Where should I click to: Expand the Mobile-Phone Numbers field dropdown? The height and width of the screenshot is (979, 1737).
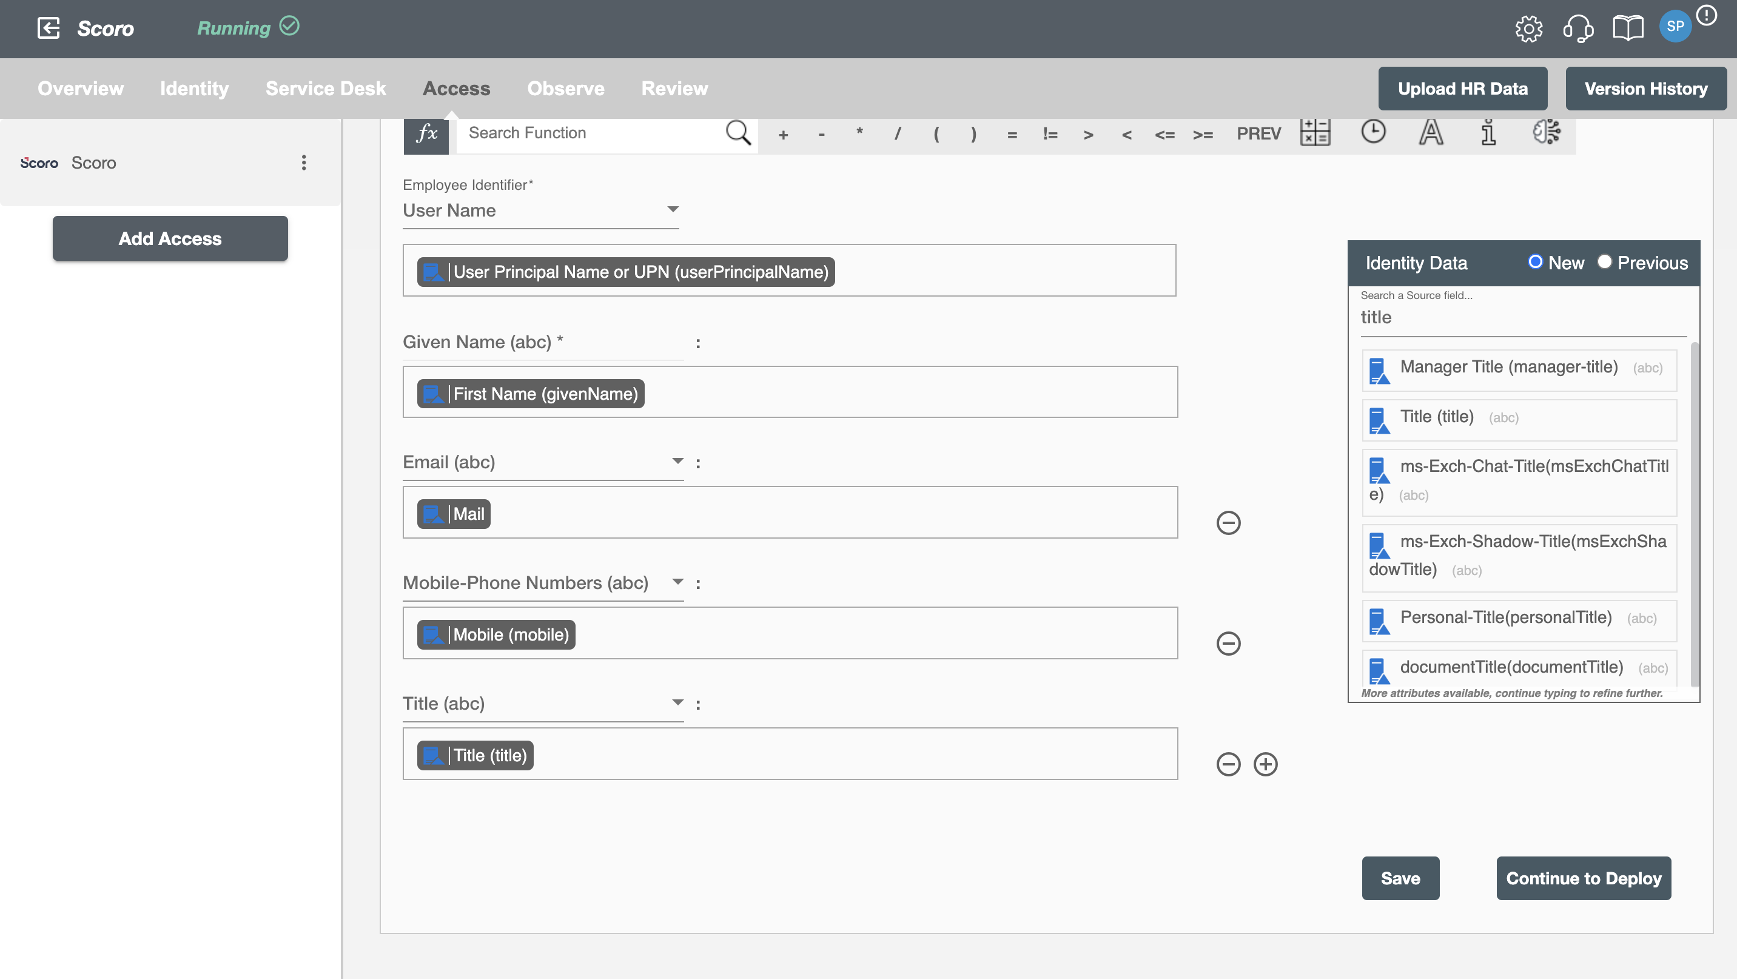point(675,582)
